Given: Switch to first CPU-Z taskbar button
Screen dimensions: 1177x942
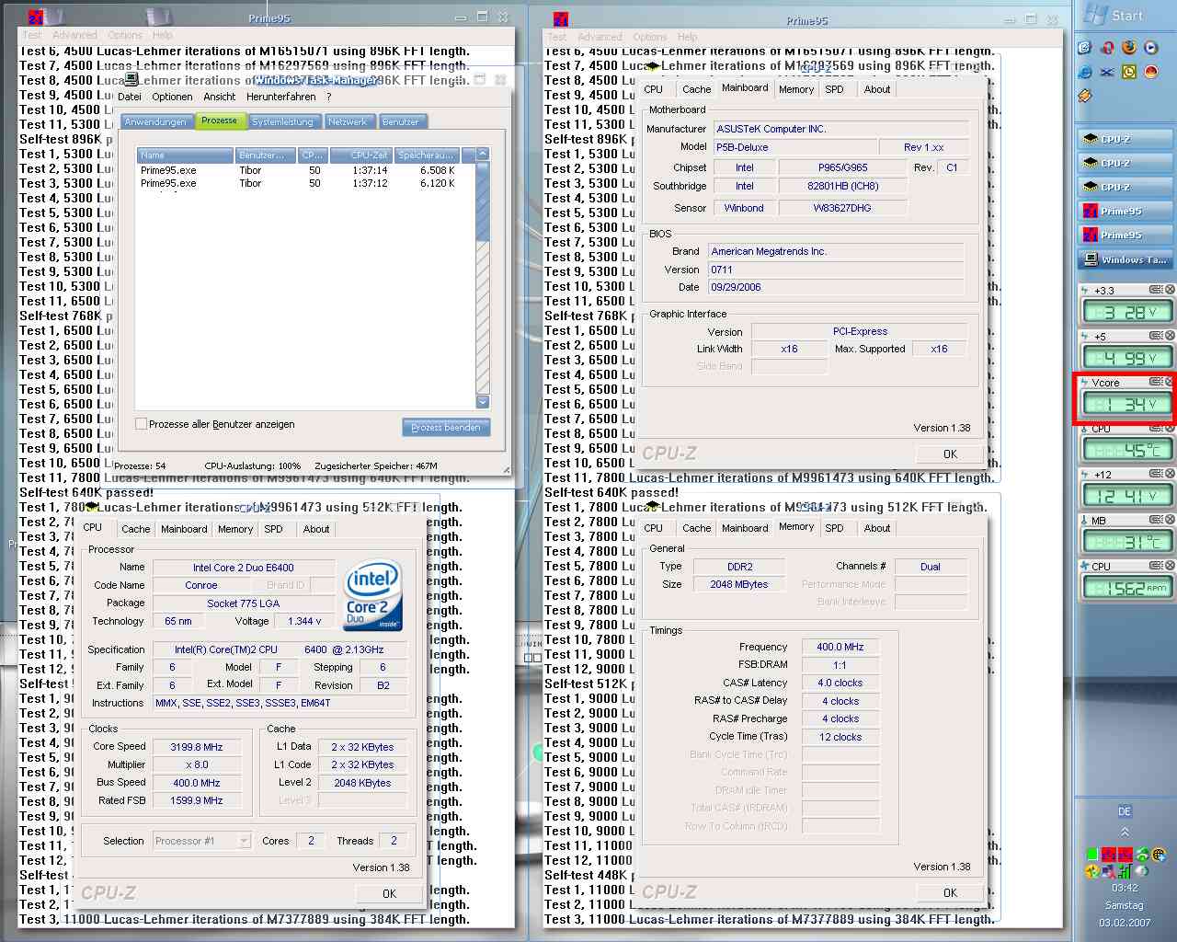Looking at the screenshot, I should pyautogui.click(x=1126, y=140).
